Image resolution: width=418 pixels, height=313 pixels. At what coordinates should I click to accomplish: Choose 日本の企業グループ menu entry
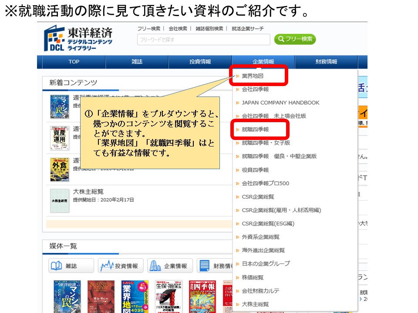pyautogui.click(x=266, y=263)
